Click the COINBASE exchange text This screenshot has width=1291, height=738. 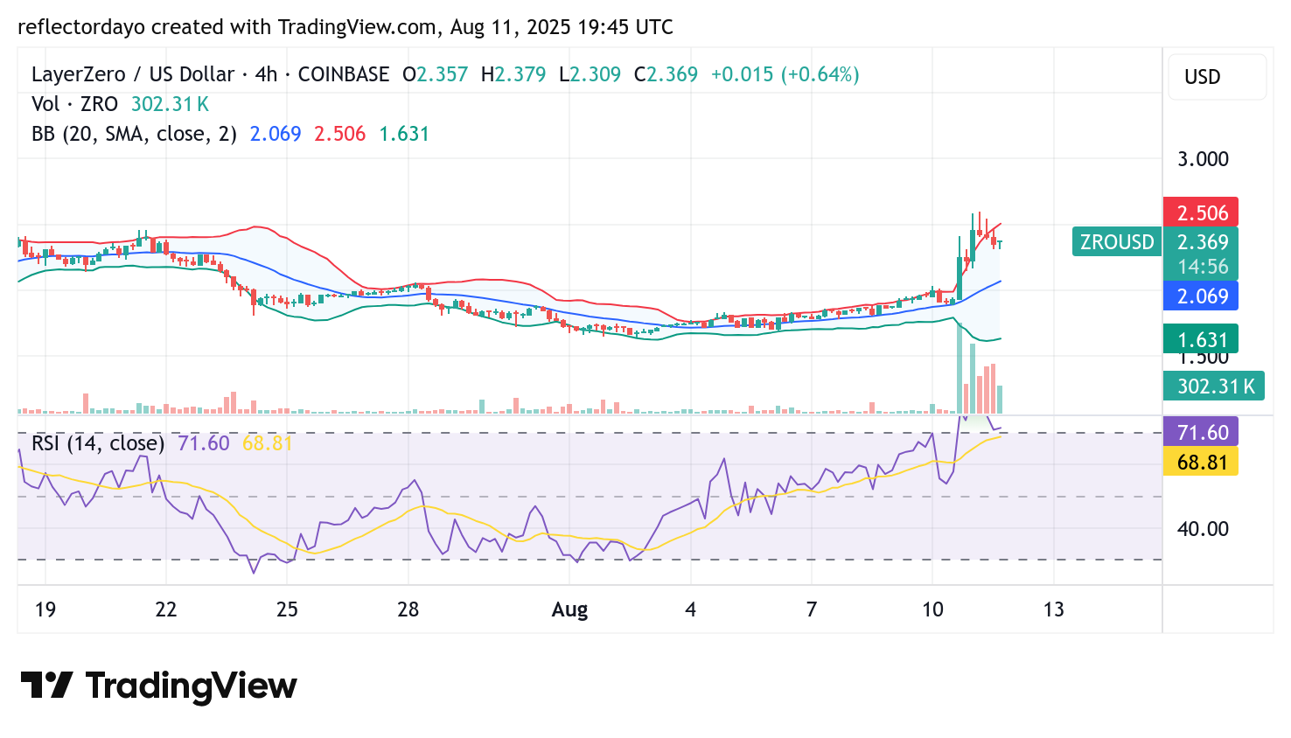[344, 74]
